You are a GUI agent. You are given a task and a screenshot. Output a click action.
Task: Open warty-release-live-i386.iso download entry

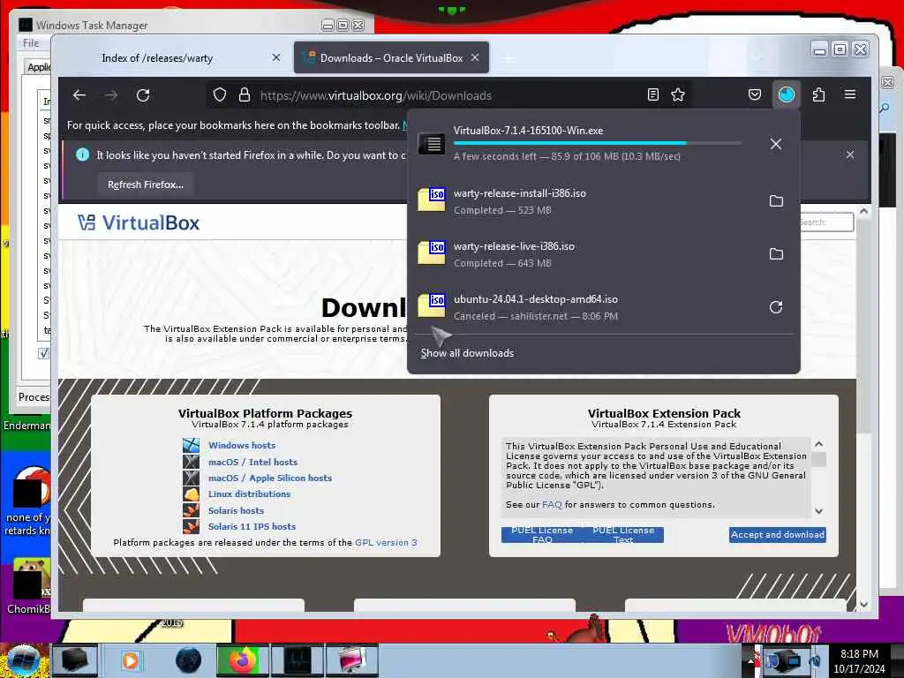587,254
